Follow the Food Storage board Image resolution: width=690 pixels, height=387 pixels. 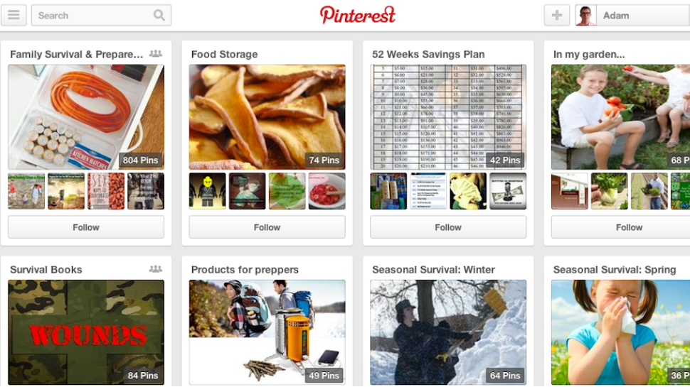click(x=267, y=227)
